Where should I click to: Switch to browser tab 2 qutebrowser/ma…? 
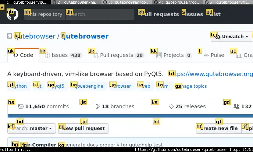(76, 2)
